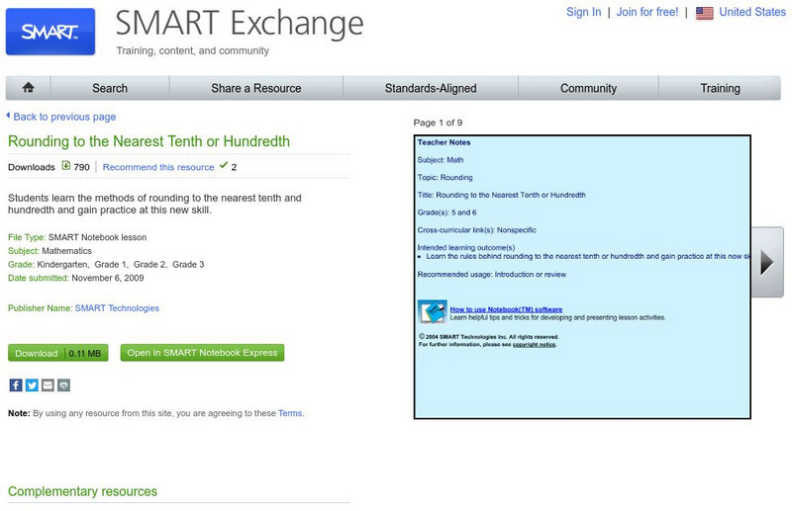Screen dimensions: 792x511
Task: Click the home icon in navigation bar
Action: point(29,88)
